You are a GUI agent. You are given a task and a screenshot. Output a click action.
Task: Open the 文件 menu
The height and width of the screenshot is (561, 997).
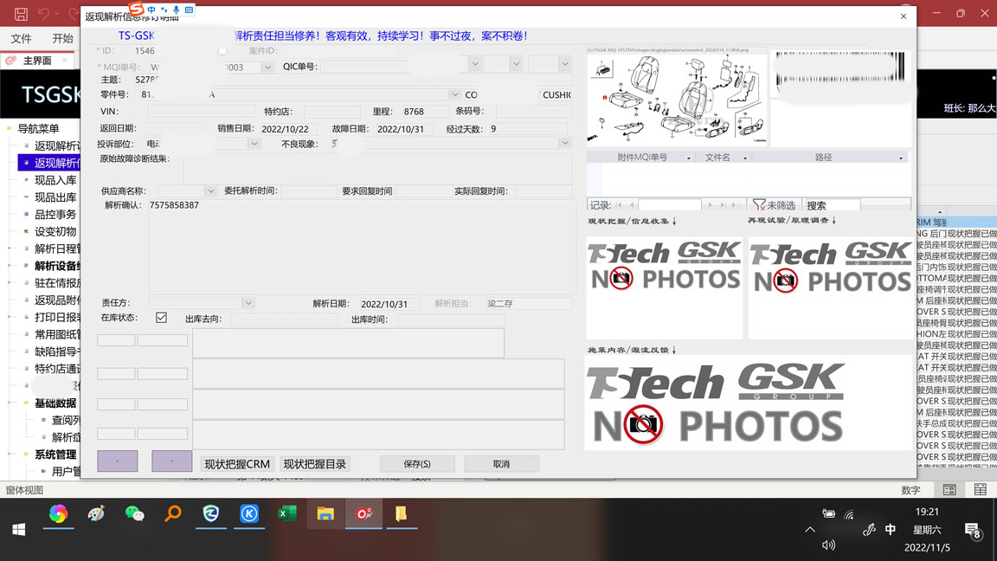21,39
